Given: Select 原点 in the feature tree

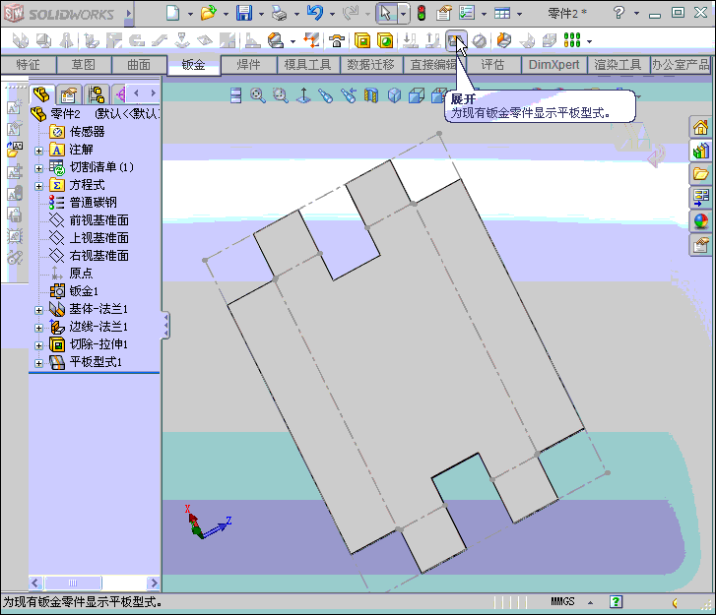Looking at the screenshot, I should click(x=71, y=273).
